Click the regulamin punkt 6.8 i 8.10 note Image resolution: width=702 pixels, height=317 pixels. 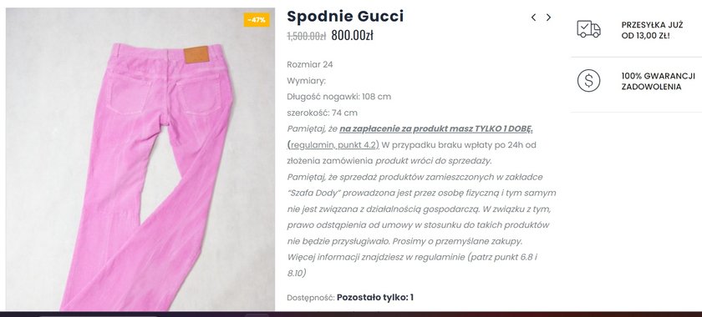pos(412,264)
